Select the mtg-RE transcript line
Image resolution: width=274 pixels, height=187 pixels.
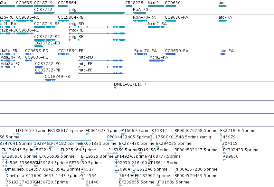coord(97,33)
